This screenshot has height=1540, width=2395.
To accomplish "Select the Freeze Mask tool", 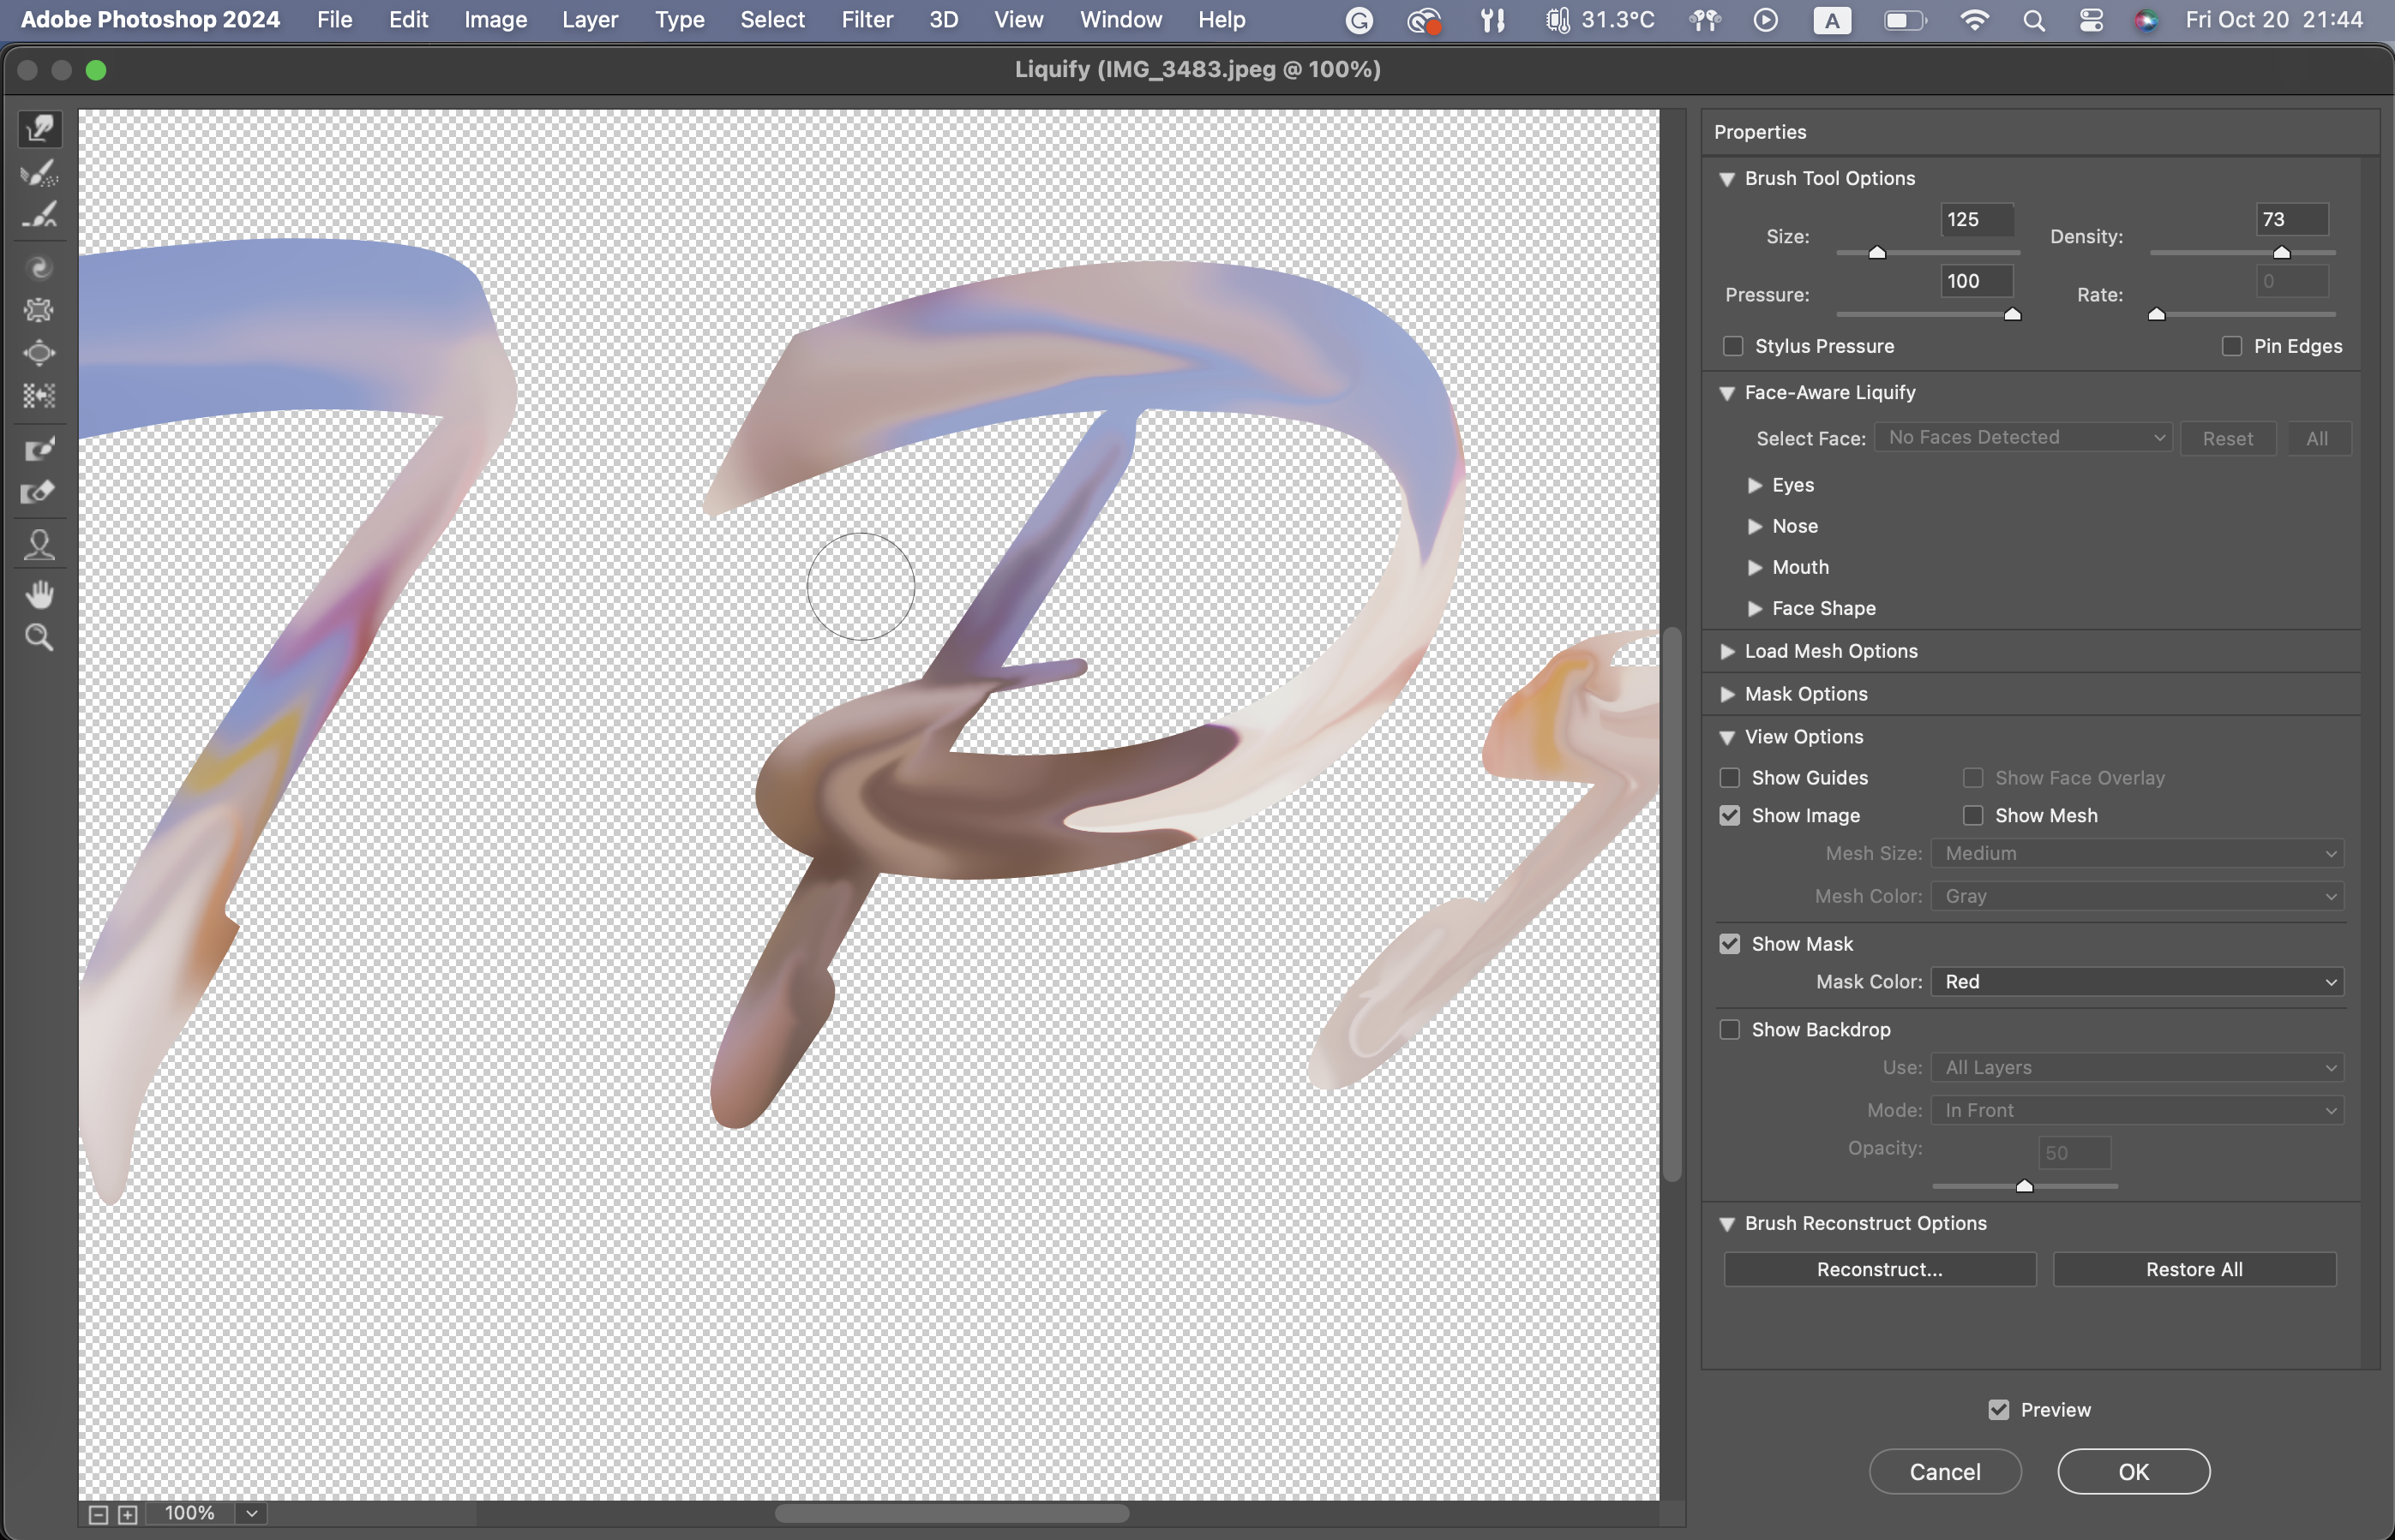I will pos(39,449).
